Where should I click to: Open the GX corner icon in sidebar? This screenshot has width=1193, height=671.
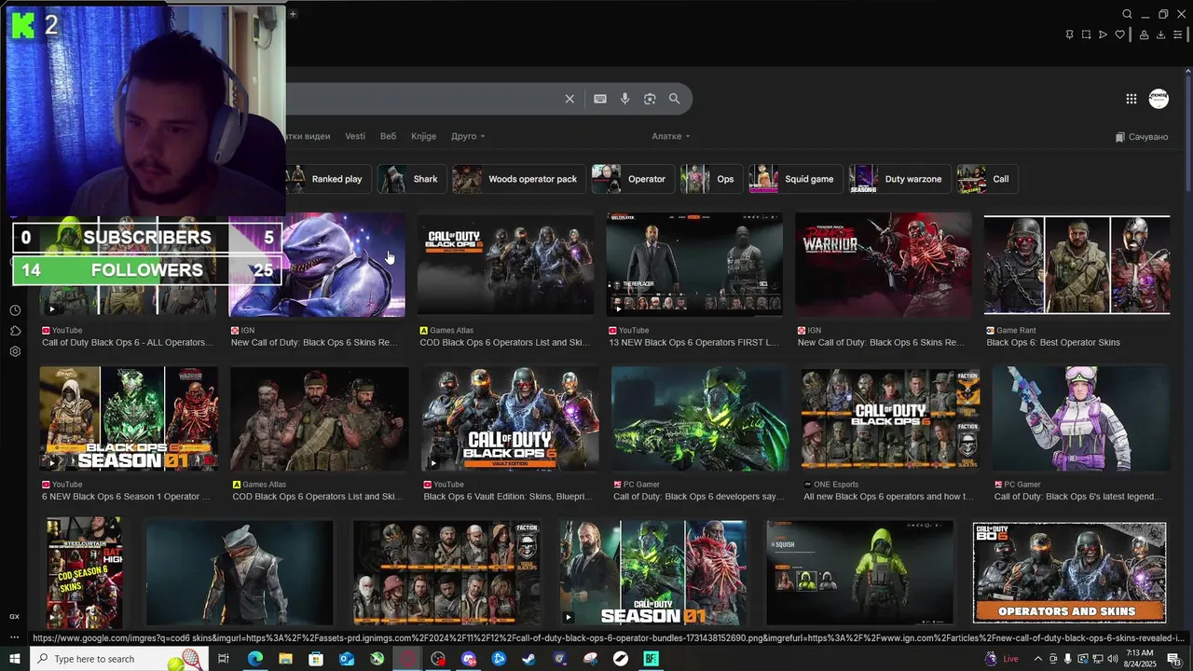coord(14,616)
